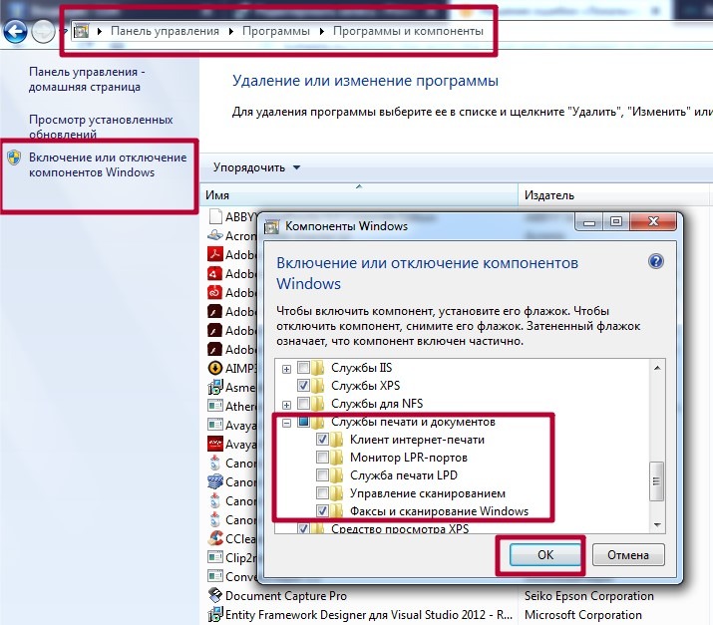The image size is (713, 625).
Task: Uncheck Факсы и сканирование Windows checkbox
Action: point(322,511)
